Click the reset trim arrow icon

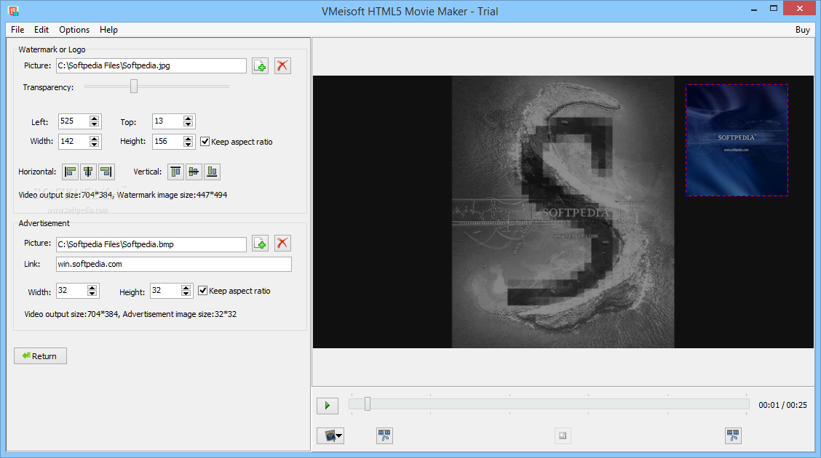[563, 435]
